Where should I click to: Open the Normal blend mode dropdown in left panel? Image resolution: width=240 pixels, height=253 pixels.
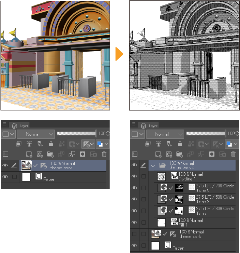36,134
